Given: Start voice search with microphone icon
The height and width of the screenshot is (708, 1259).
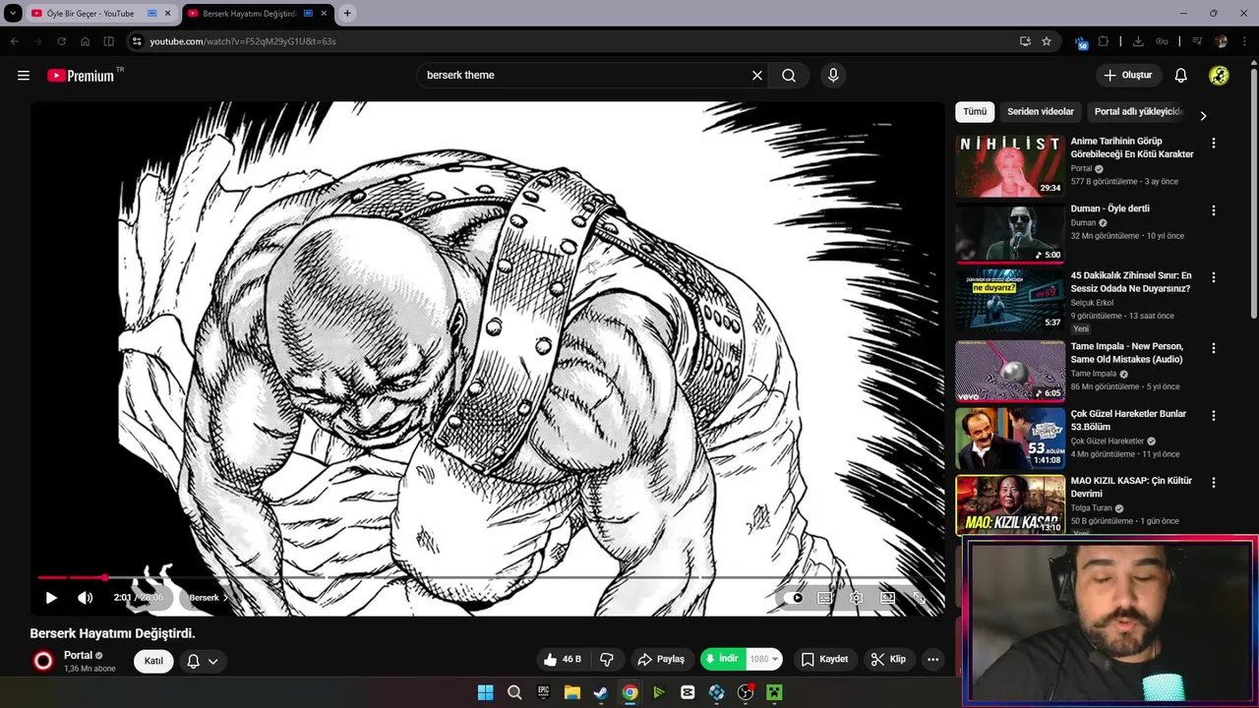Looking at the screenshot, I should (x=833, y=76).
